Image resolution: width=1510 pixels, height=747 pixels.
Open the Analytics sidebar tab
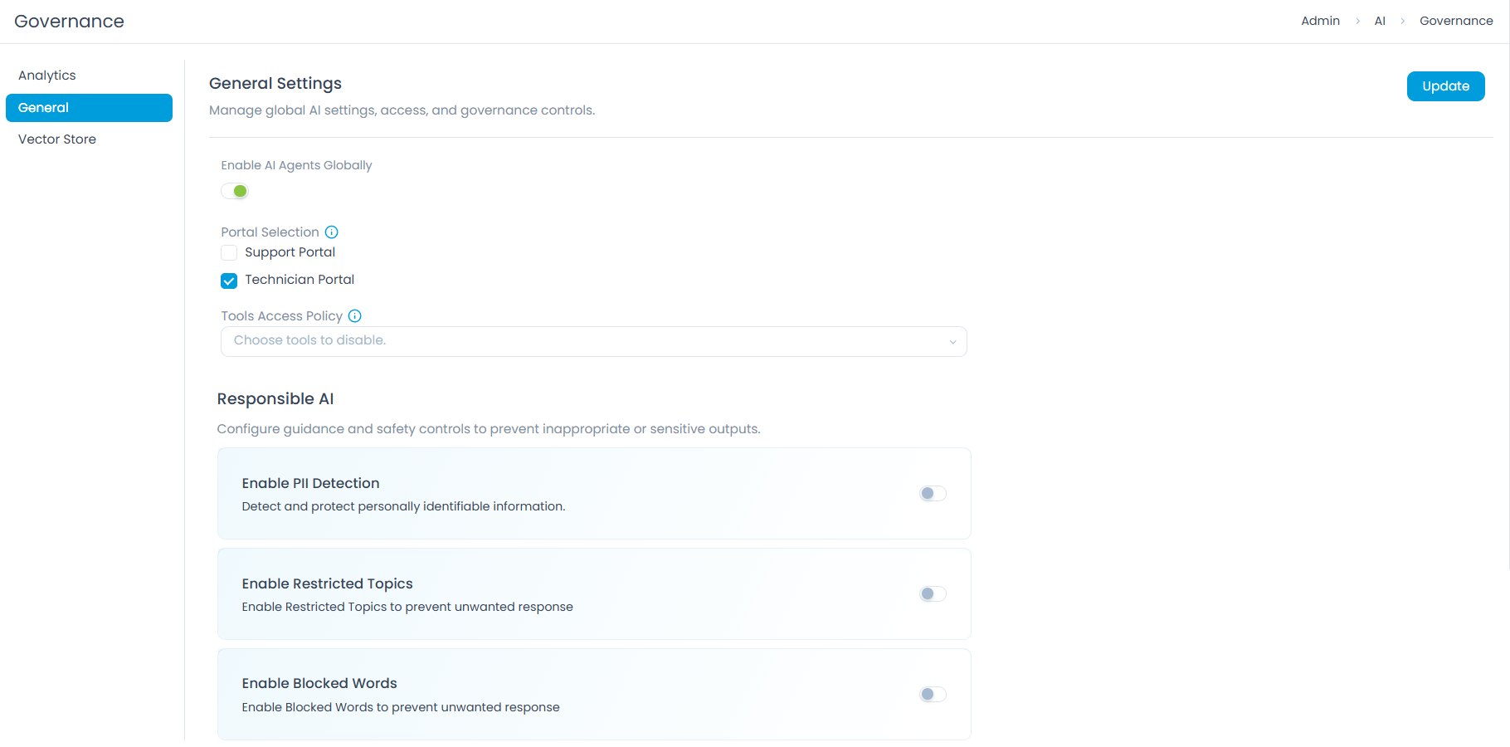pos(47,76)
